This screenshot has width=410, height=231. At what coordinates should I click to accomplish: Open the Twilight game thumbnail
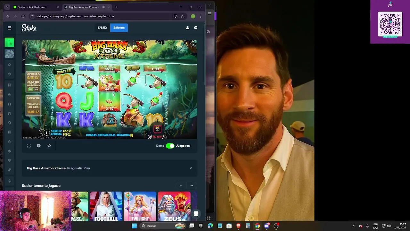click(140, 206)
